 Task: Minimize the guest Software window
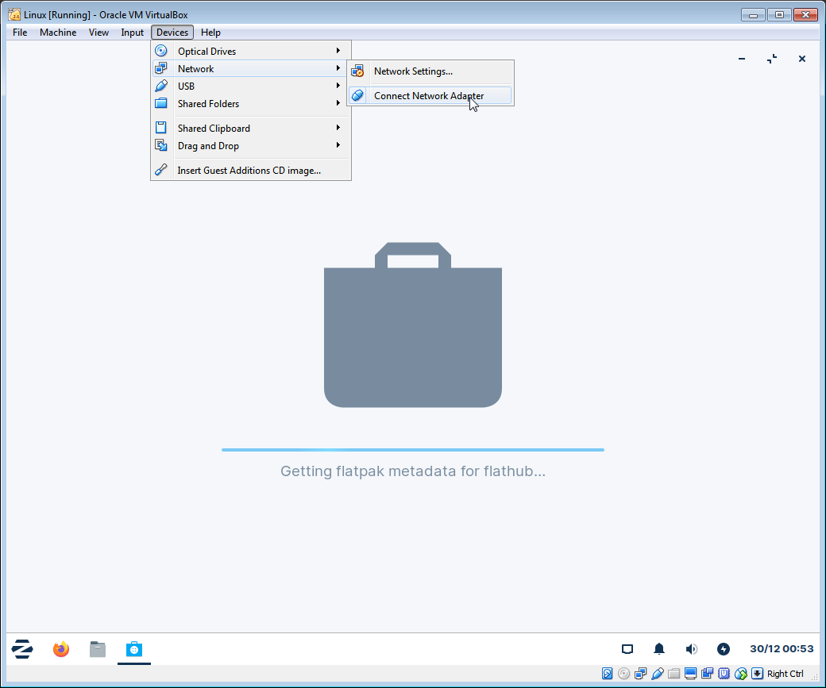742,59
